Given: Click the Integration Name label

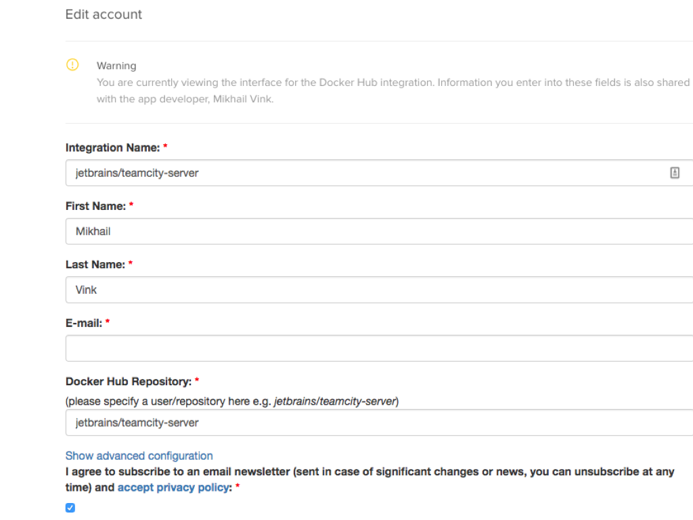Looking at the screenshot, I should click(x=112, y=148).
